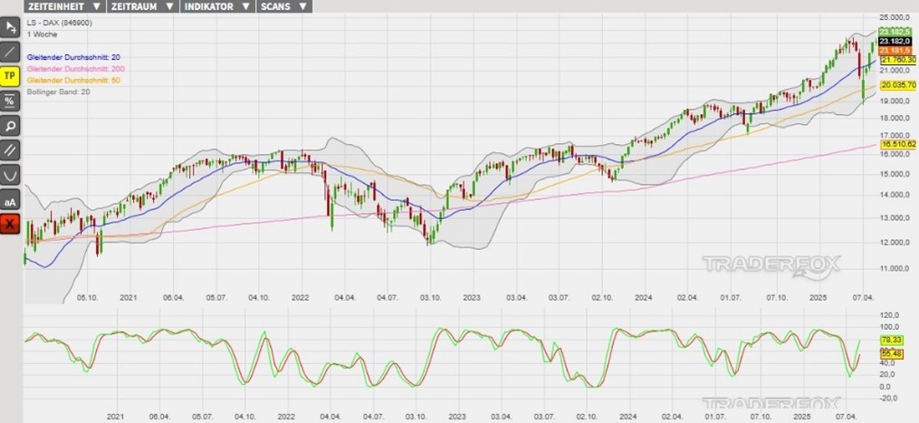Click the Bollinger Band: 20 legend label

click(x=59, y=92)
